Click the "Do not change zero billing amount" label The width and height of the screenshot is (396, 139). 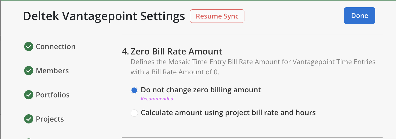tap(201, 90)
